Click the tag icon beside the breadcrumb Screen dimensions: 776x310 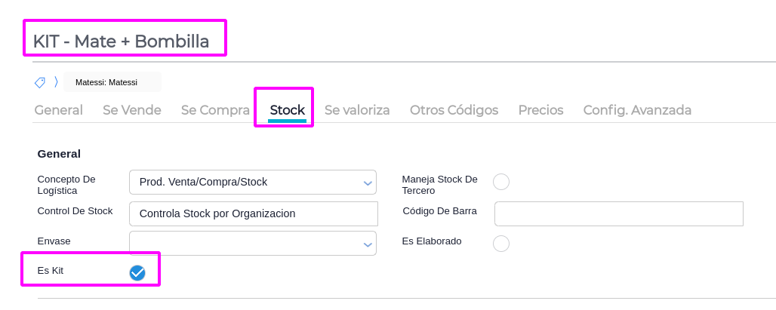coord(39,82)
